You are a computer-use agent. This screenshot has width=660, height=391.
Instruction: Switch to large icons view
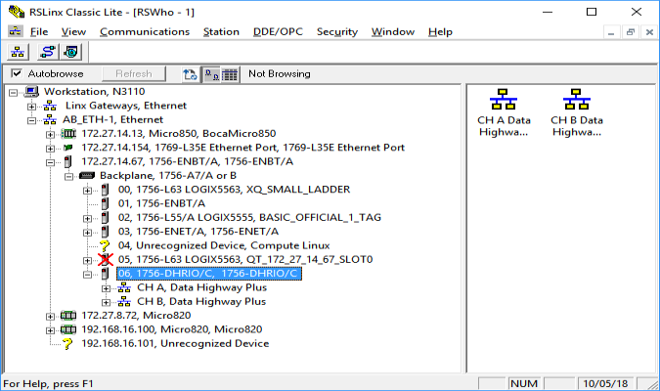tap(212, 74)
